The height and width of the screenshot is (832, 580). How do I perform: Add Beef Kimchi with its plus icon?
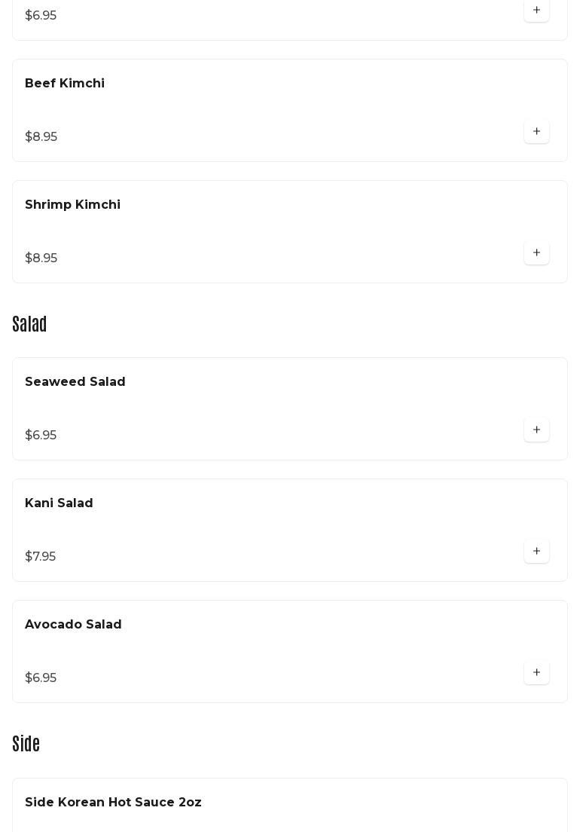coord(536,131)
